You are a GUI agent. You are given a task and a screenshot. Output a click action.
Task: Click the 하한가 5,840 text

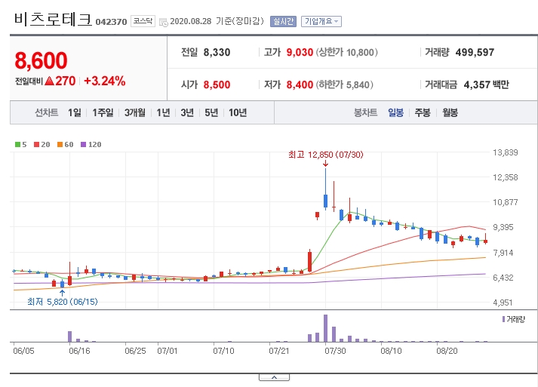click(344, 84)
